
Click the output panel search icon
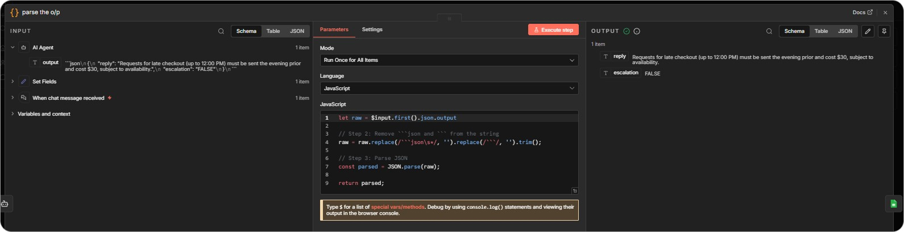point(769,31)
